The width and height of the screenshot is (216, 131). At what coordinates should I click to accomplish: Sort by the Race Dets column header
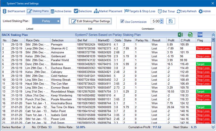pos(38,40)
